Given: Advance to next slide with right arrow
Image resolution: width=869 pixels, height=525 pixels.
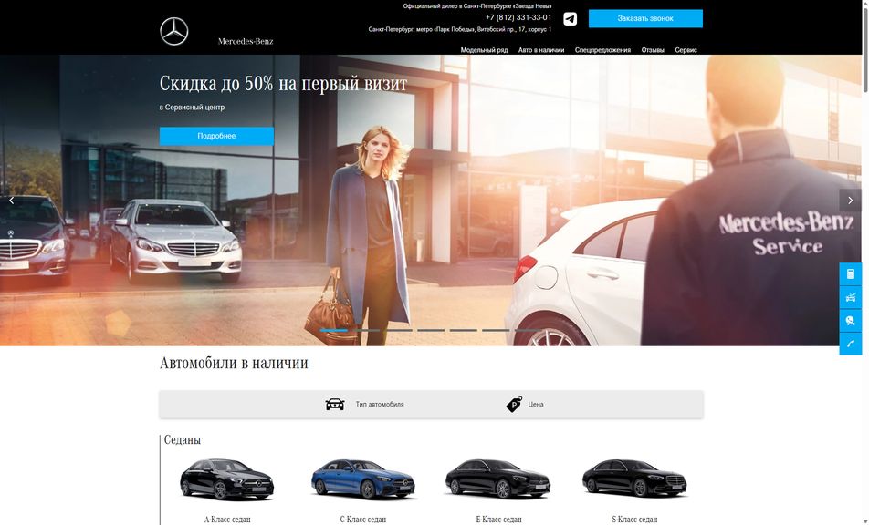Looking at the screenshot, I should 850,201.
